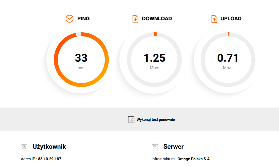Click the icon next to Serwer heading
Image resolution: width=279 pixels, height=167 pixels.
pos(155,147)
